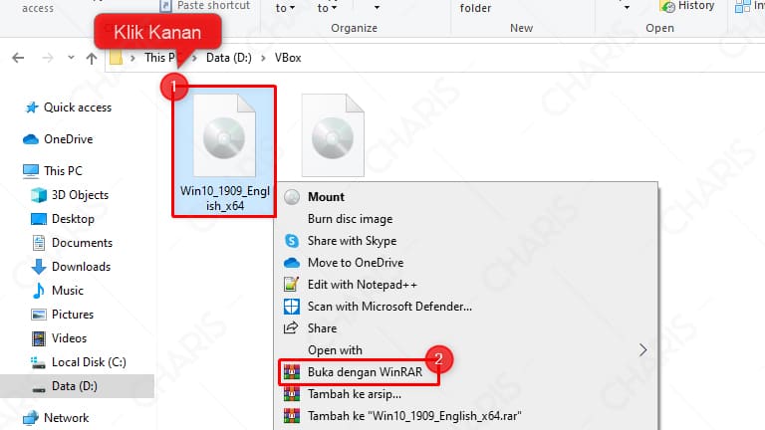
Task: Open the Move to dropdown in Organize
Action: click(286, 8)
